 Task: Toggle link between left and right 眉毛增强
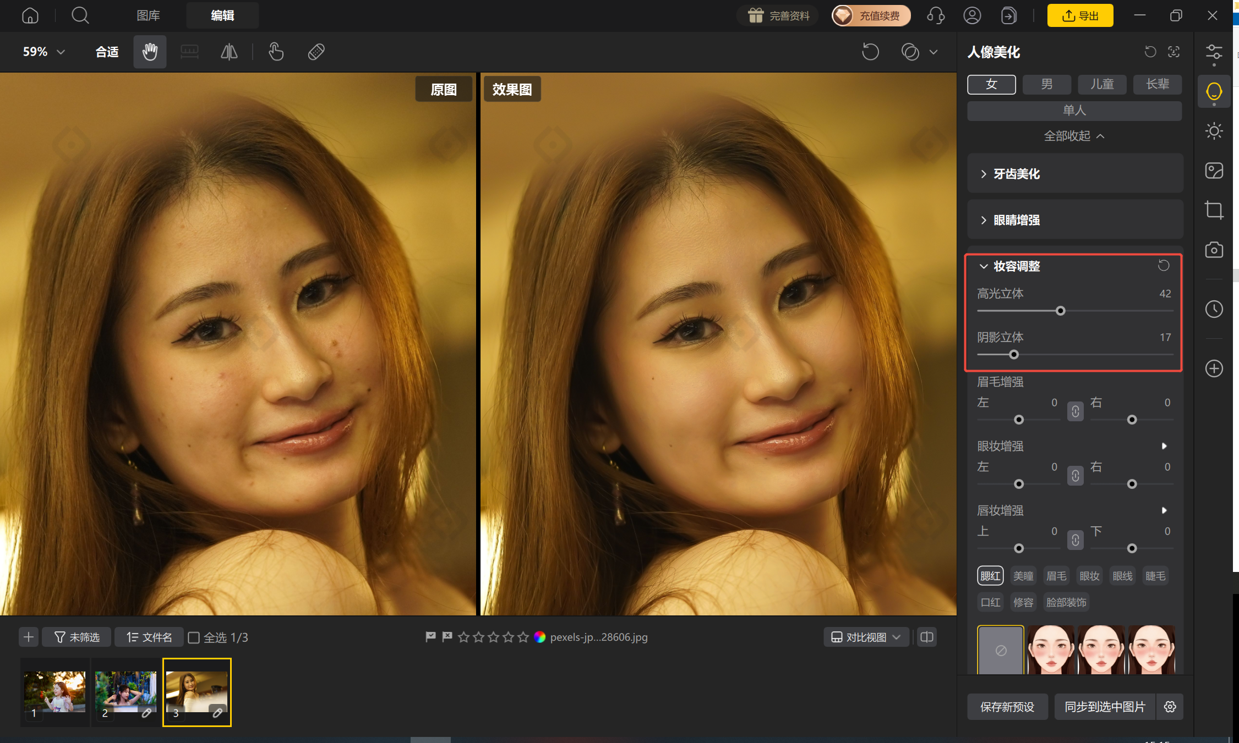(1075, 411)
